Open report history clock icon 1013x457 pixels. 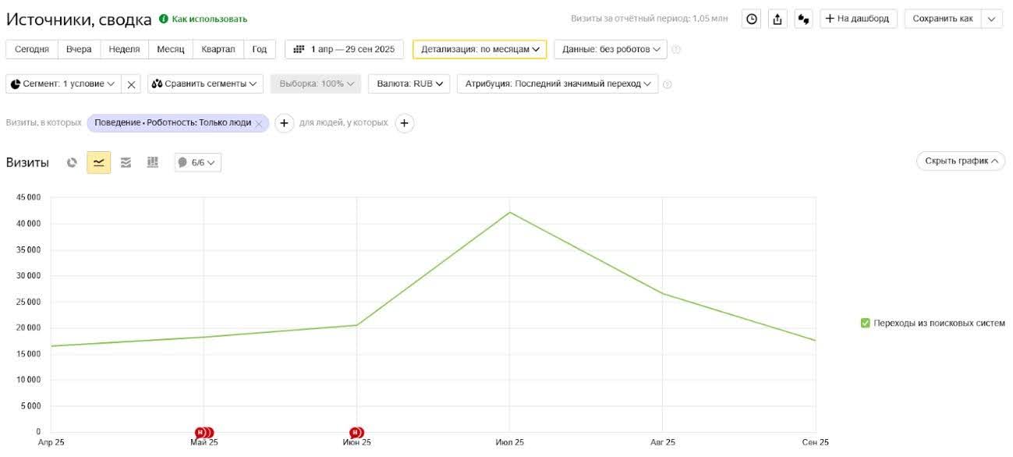pos(752,19)
